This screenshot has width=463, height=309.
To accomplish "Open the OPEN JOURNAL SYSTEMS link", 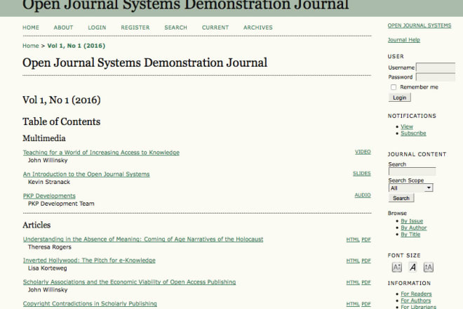I will click(x=420, y=25).
